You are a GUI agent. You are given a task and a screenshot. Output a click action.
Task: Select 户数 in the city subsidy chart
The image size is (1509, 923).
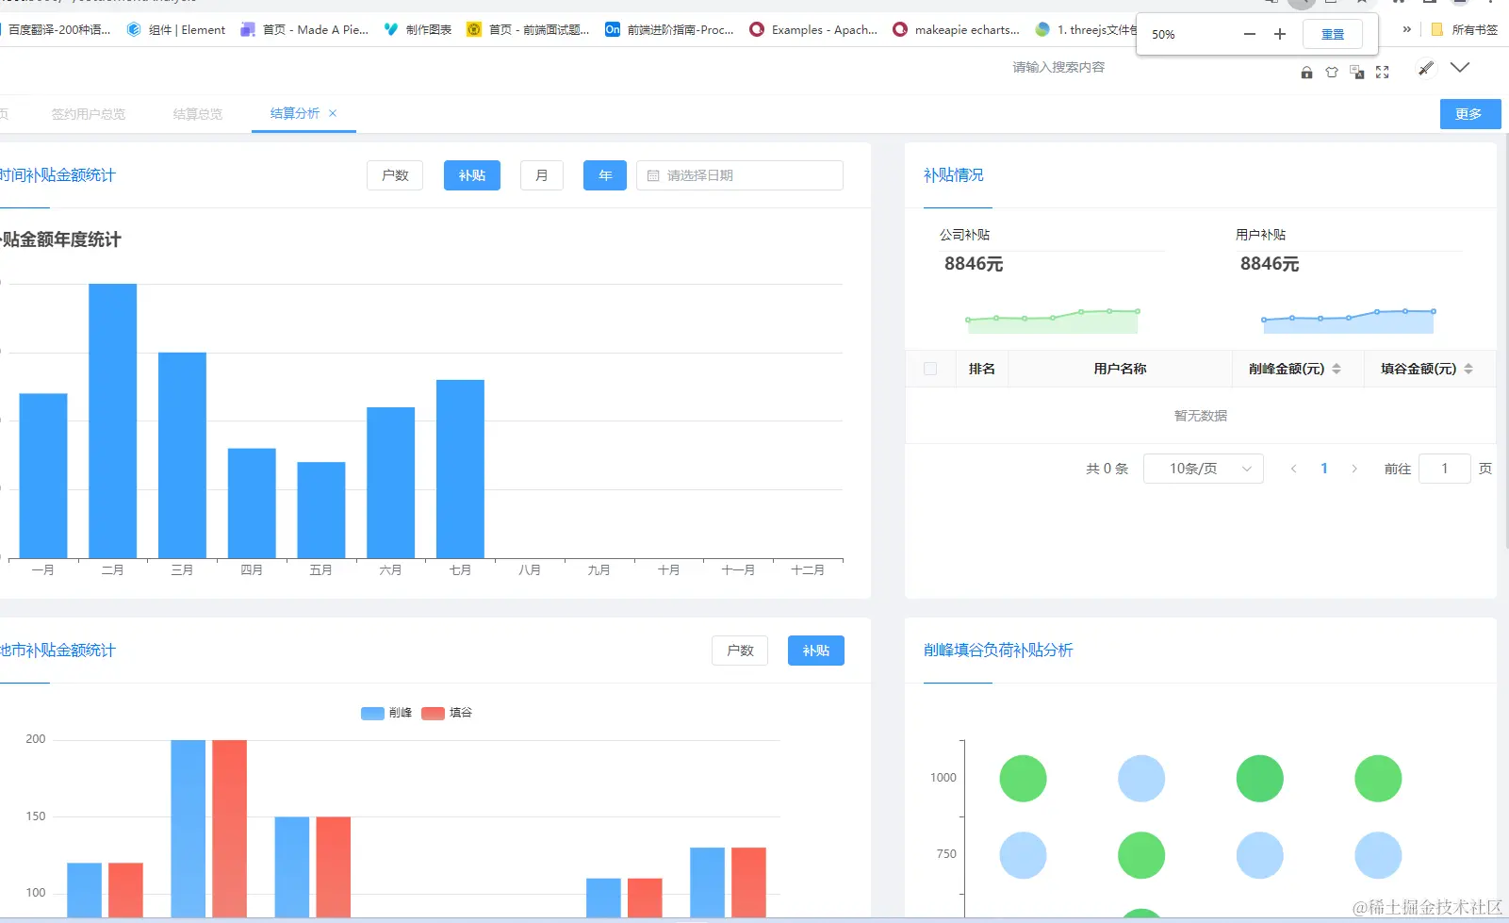(740, 651)
